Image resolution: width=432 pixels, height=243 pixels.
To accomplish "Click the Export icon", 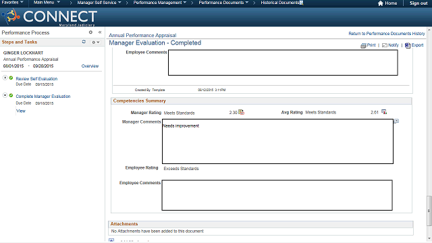I will tap(408, 45).
